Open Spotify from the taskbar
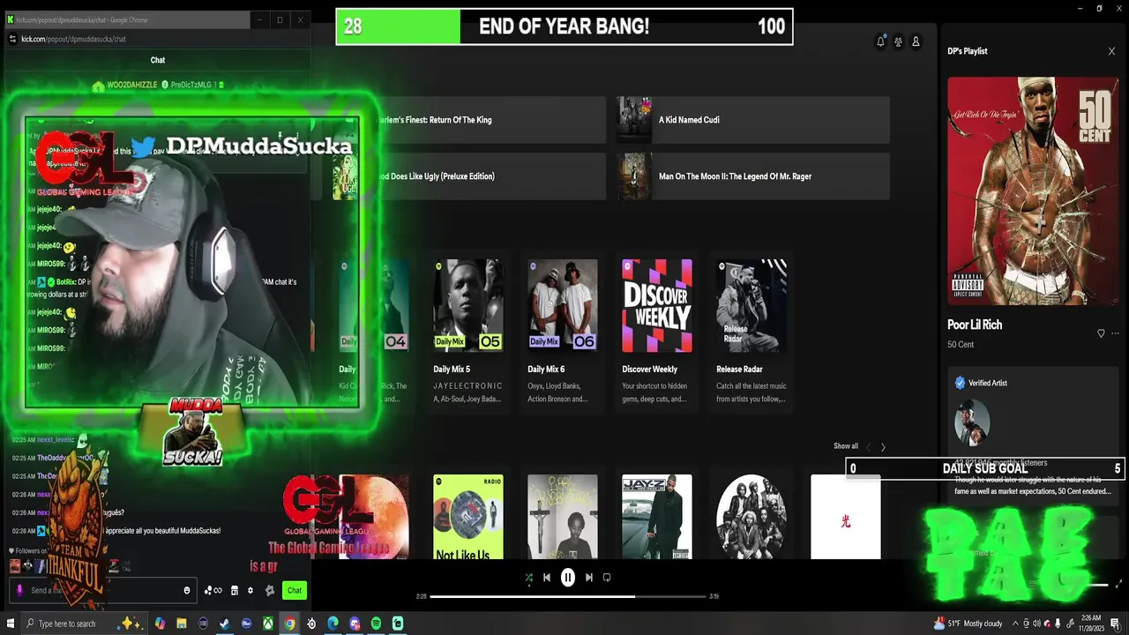Viewport: 1129px width, 635px height. point(376,624)
